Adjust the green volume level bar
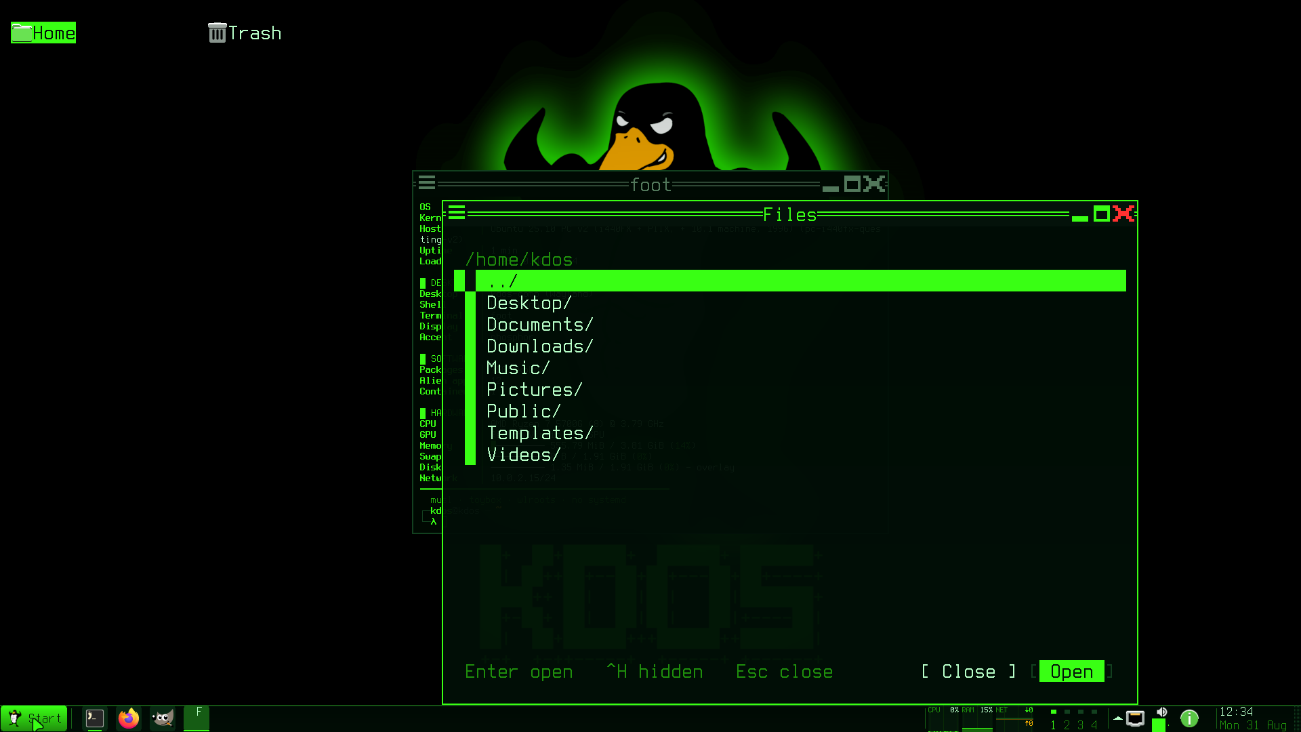The height and width of the screenshot is (732, 1301). pos(1159,725)
